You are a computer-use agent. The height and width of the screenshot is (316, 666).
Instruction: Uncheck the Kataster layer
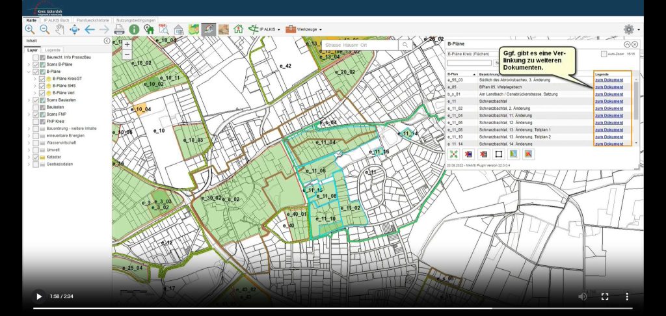(x=36, y=157)
